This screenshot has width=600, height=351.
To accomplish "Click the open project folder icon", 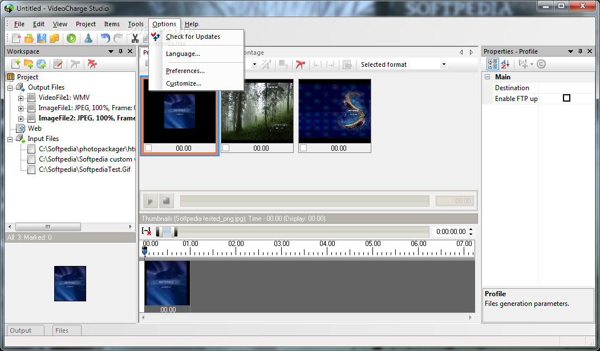I will pyautogui.click(x=29, y=38).
